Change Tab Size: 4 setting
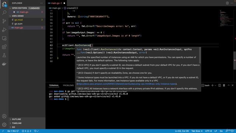 coord(197,131)
